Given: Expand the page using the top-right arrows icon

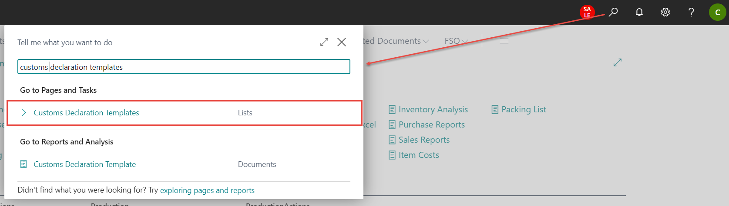Looking at the screenshot, I should click(x=617, y=63).
